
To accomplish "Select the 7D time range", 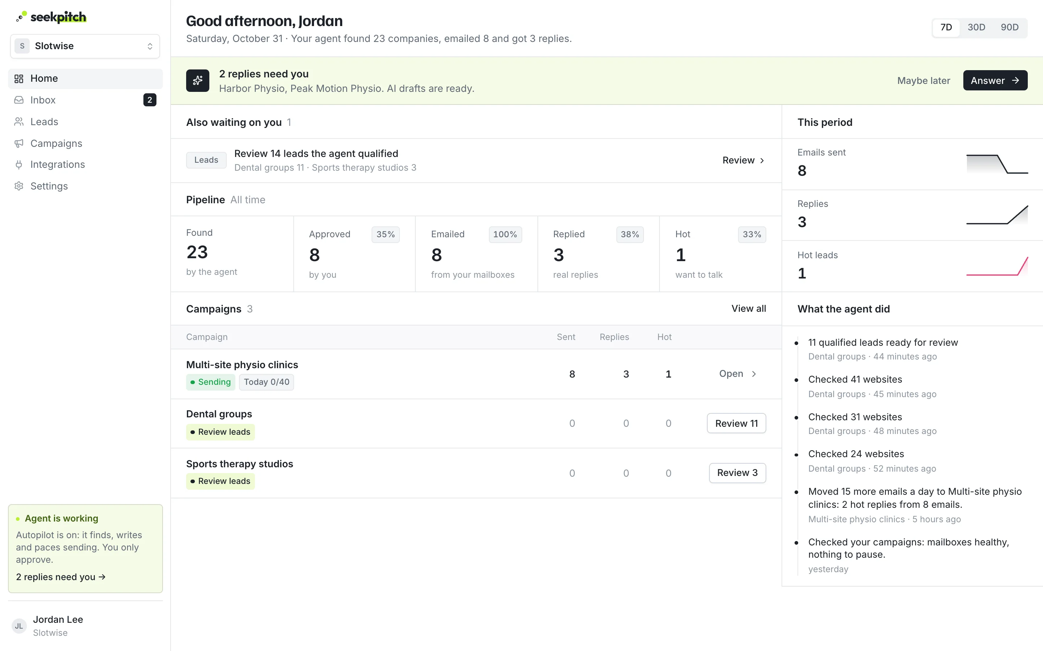I will tap(946, 27).
